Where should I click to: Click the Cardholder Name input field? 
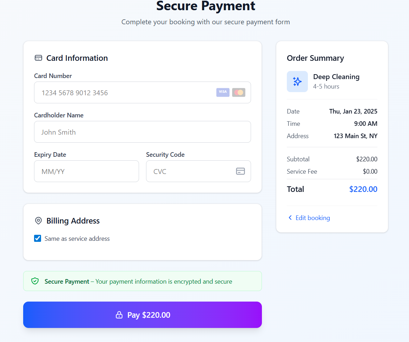(142, 132)
